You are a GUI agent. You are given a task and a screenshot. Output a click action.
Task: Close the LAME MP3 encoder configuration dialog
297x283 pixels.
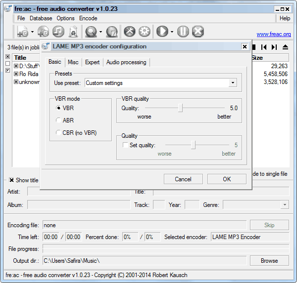pyautogui.click(x=245, y=46)
